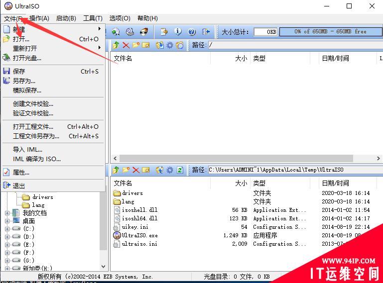Expand the (C:) drive node
This screenshot has height=283, width=383.
point(7,229)
